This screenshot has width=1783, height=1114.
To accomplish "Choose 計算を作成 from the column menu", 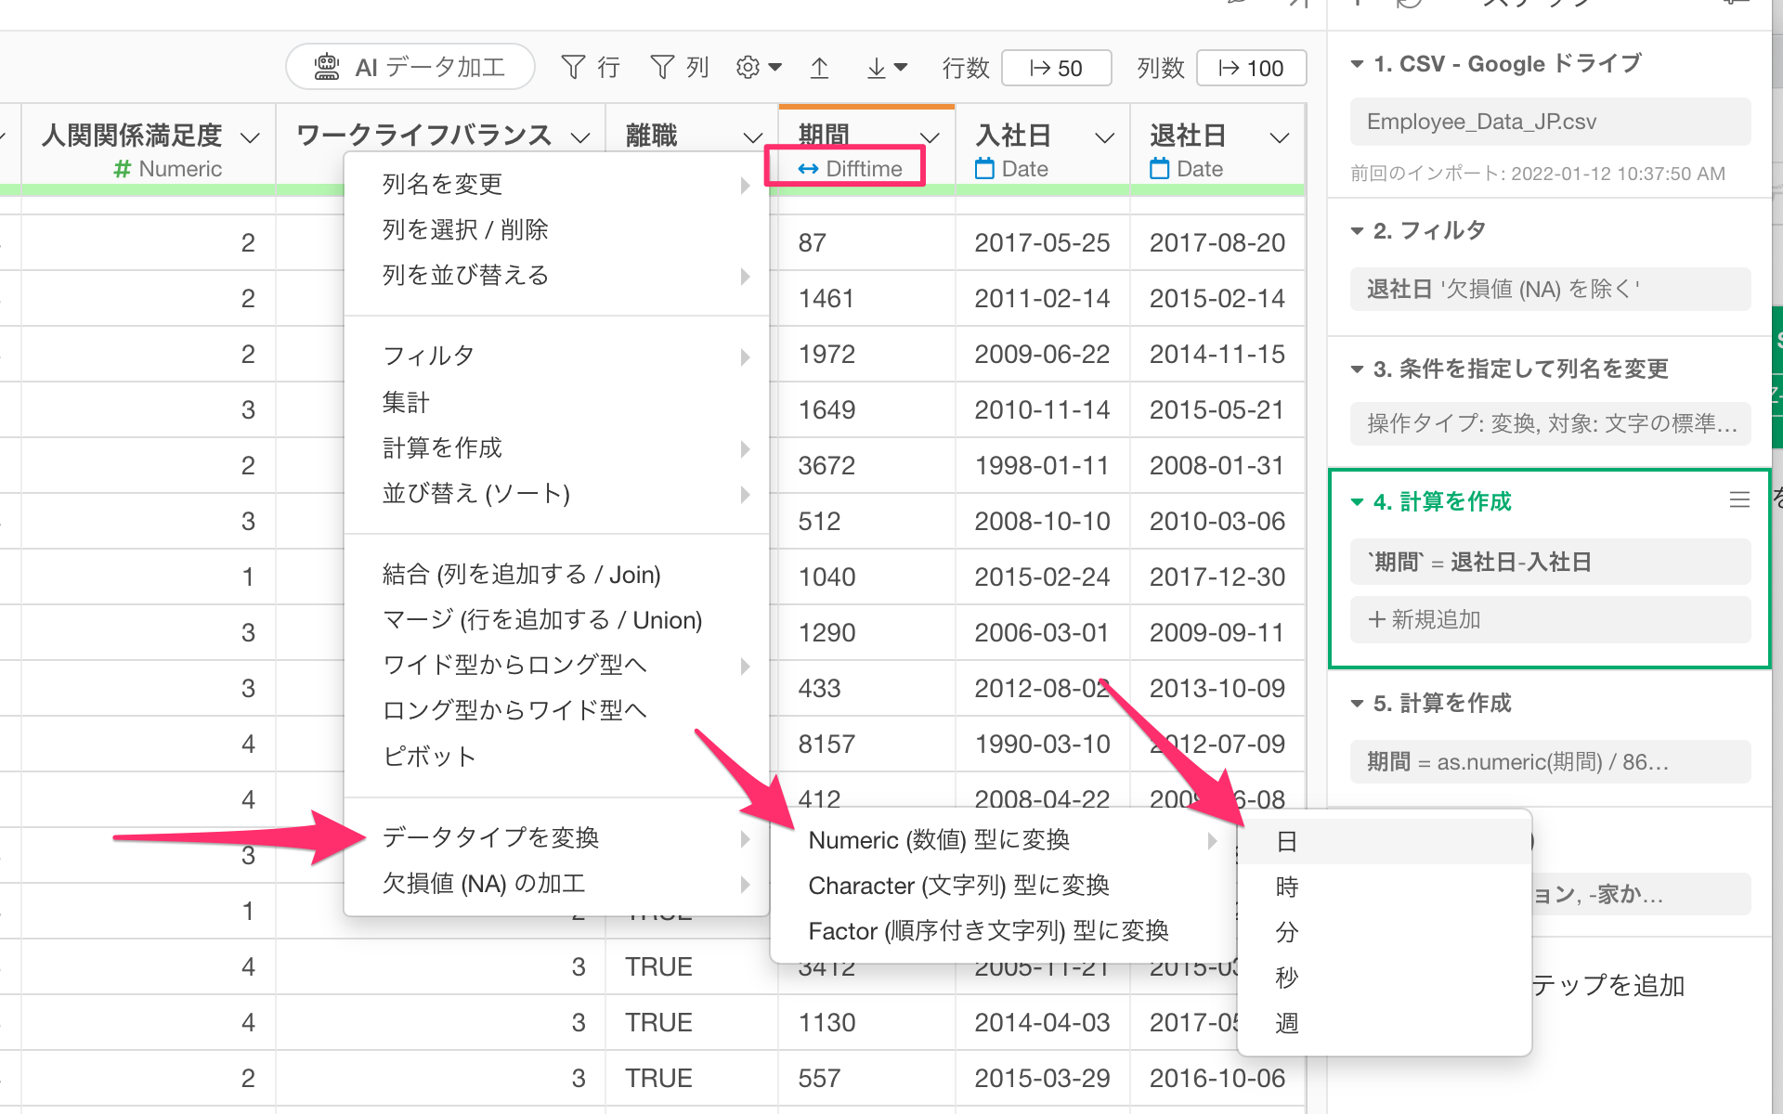I will [556, 447].
